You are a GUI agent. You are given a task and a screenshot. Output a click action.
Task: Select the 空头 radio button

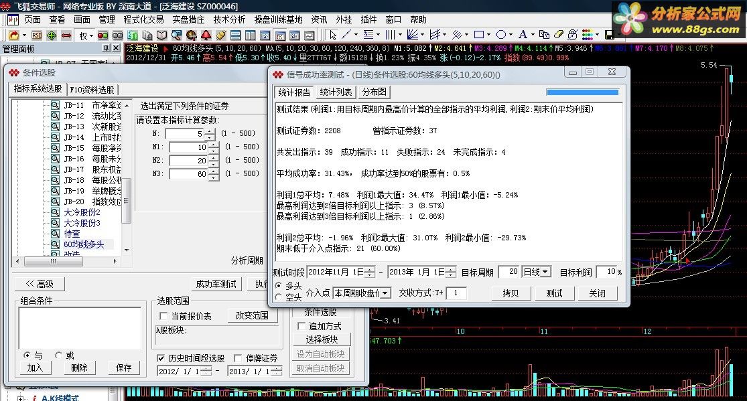point(279,297)
